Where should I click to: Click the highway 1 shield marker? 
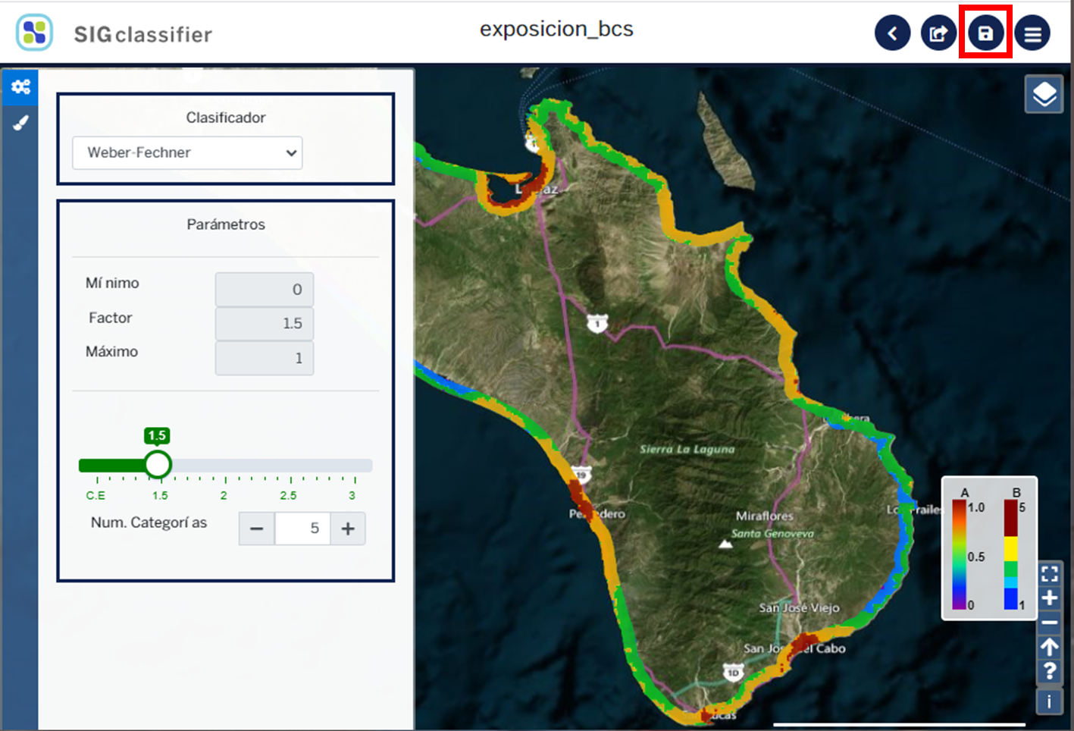(597, 324)
